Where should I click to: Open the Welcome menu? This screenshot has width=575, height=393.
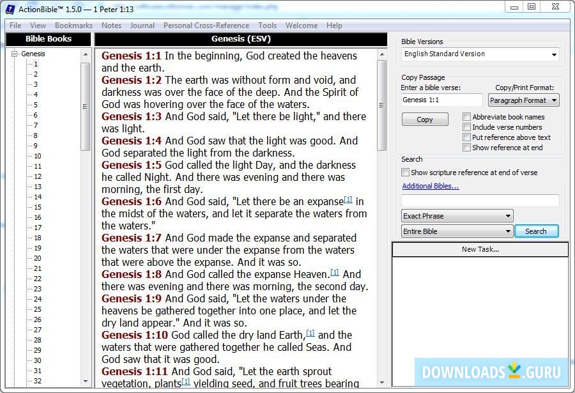tap(302, 26)
